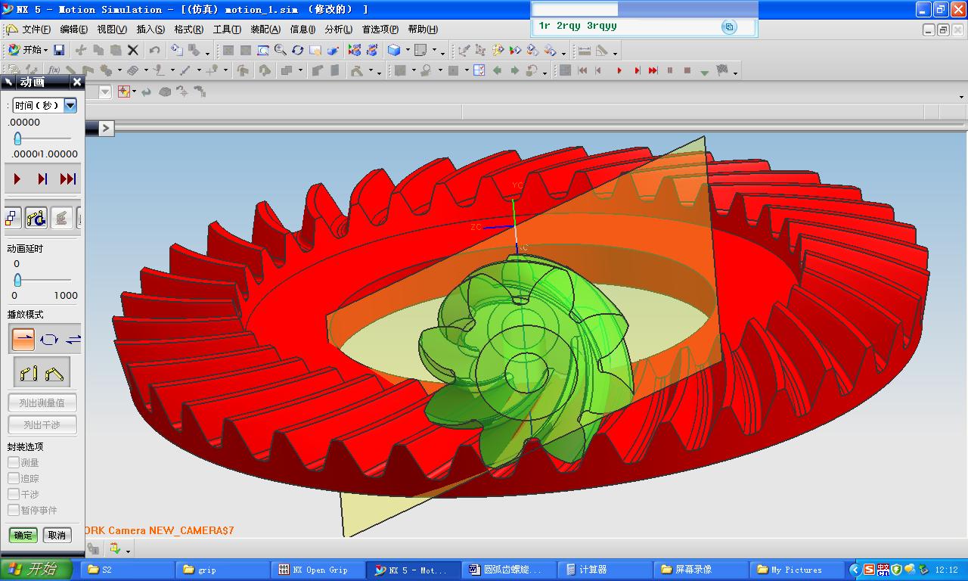Click the checkered flag finish icon
This screenshot has height=581, width=968.
(x=722, y=70)
